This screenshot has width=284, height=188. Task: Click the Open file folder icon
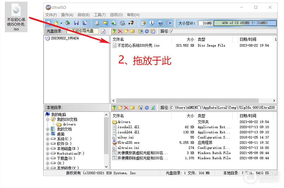(56, 23)
